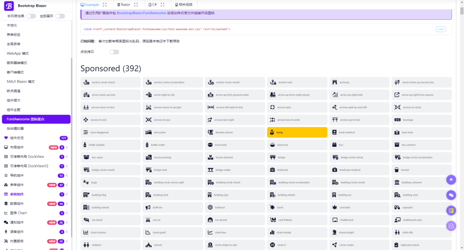Screen dimensions: 464x250
Task: Click the floating chat bubble button
Action: [451, 195]
